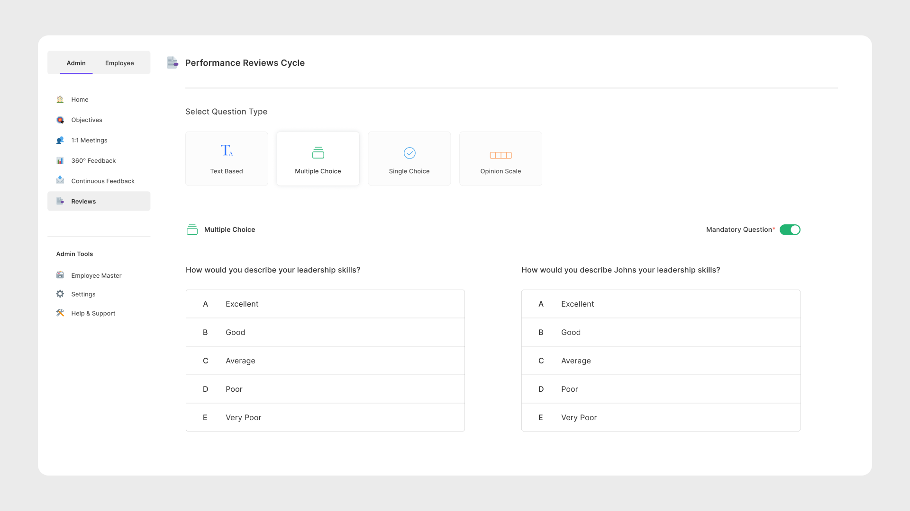The image size is (910, 511).
Task: Click the Employee Master icon
Action: click(x=60, y=275)
